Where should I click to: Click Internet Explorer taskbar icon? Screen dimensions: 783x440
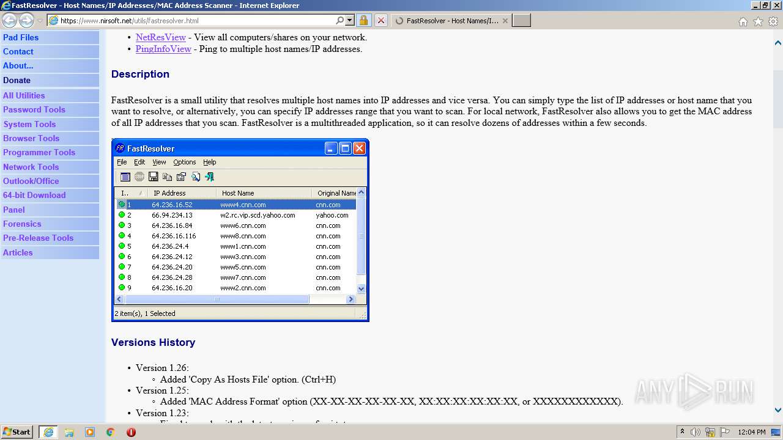point(48,432)
